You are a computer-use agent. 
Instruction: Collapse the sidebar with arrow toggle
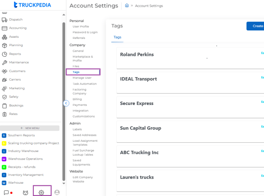coord(66,103)
